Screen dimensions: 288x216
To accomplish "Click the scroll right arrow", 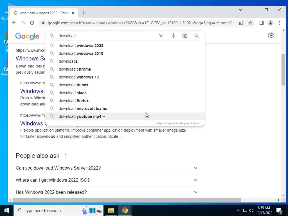I will (x=279, y=200).
